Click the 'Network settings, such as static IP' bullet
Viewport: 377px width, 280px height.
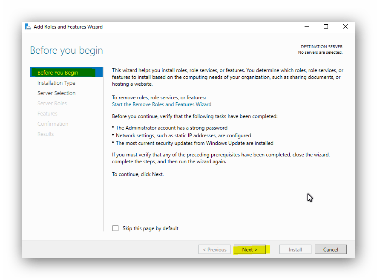[x=184, y=136]
